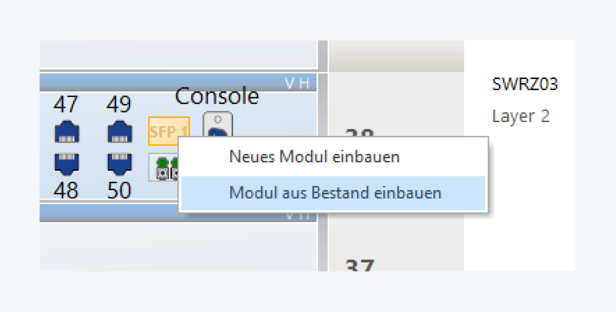Select the green fiber connector port
The height and width of the screenshot is (312, 616).
(163, 167)
